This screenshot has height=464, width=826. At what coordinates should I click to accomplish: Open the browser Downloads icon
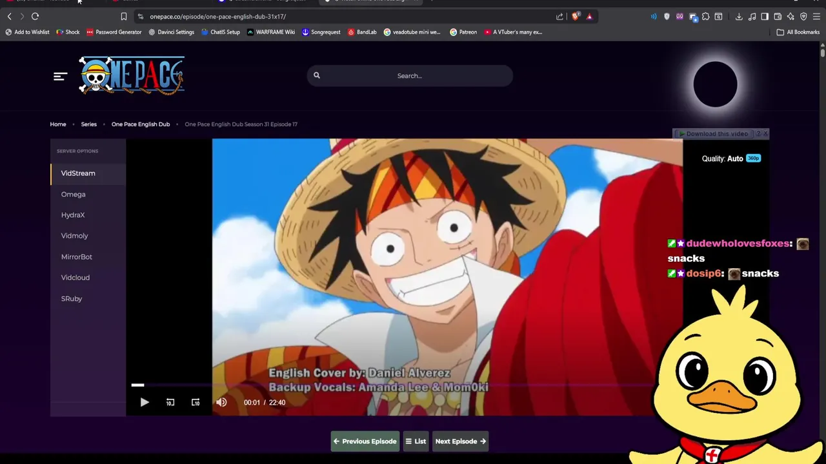(739, 16)
